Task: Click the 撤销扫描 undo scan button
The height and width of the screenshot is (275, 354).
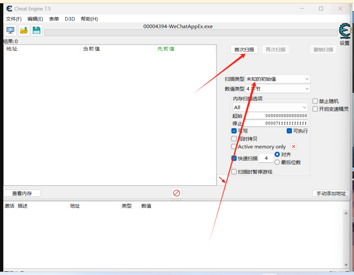Action: point(323,49)
